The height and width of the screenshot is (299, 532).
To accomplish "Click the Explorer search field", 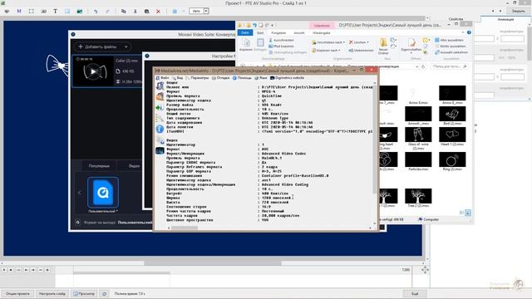I will (x=450, y=66).
